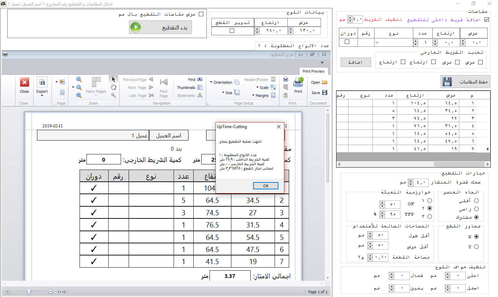Open the نوع combo box
This screenshot has width=498, height=297.
[394, 43]
